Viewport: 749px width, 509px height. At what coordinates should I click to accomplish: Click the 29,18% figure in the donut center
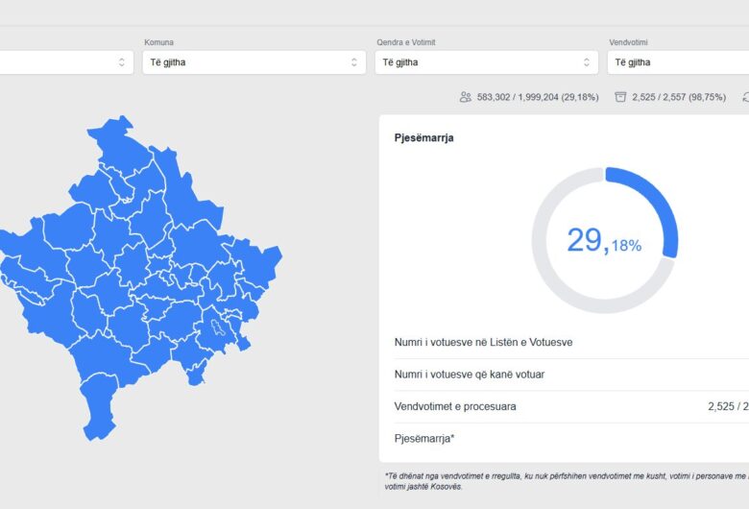(x=603, y=241)
